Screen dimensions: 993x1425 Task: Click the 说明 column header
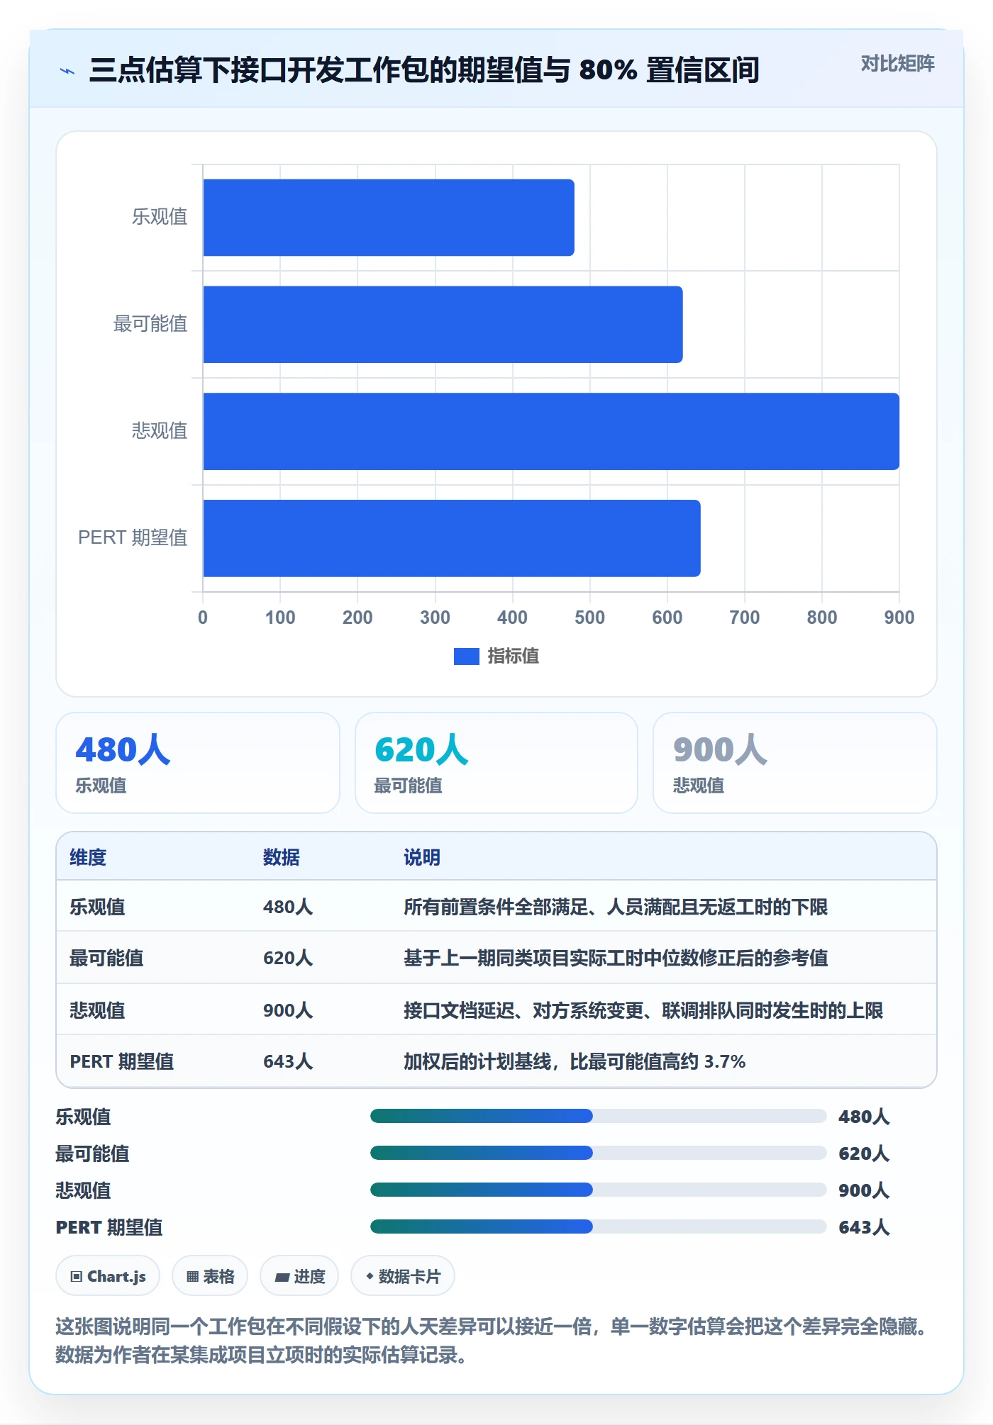[422, 857]
